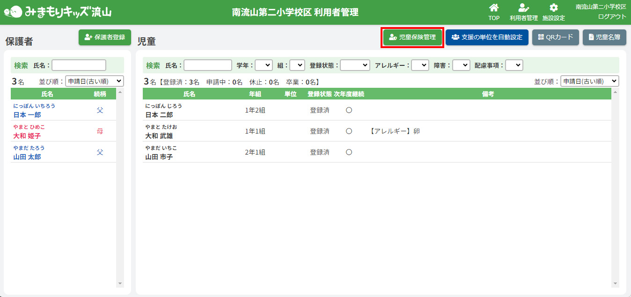Click the child list scrollbar down arrow

click(615, 283)
